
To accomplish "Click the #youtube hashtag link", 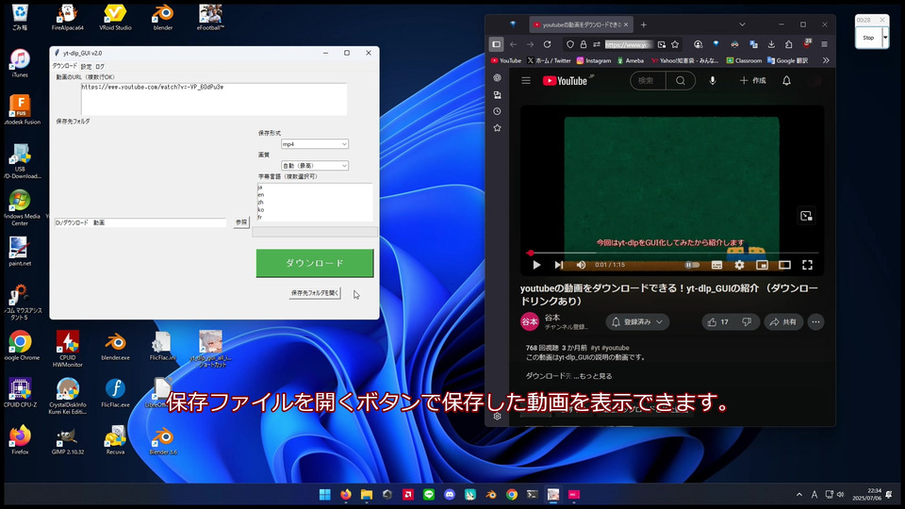I will (x=617, y=348).
